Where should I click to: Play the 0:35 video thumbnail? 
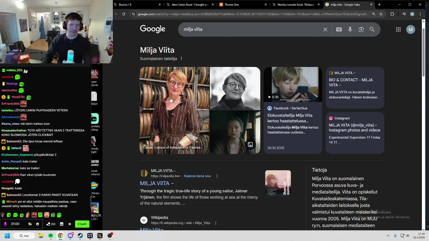[293, 84]
